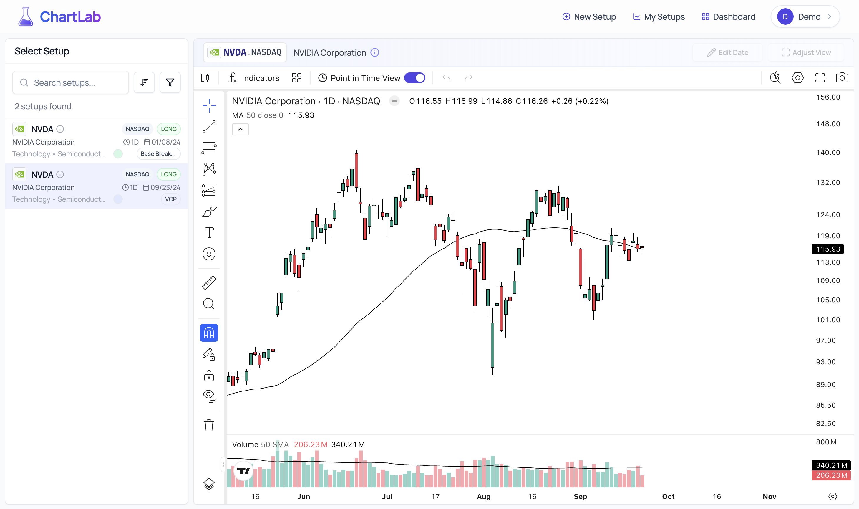
Task: Go to My Setups
Action: coord(659,17)
